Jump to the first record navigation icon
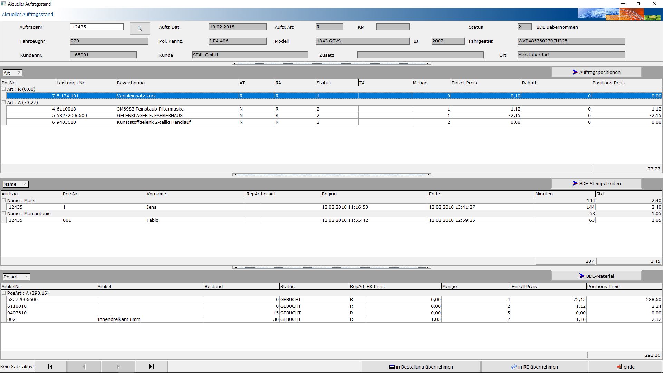 [x=50, y=366]
